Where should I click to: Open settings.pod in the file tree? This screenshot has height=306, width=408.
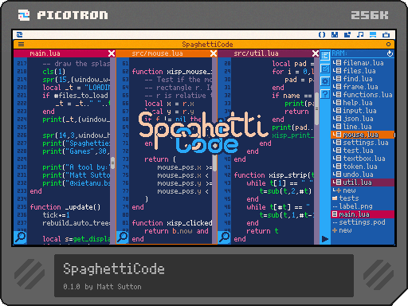(x=363, y=222)
